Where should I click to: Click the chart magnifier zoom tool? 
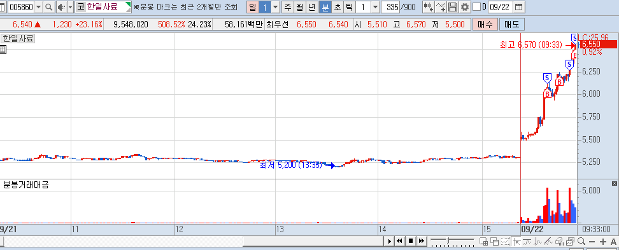581,241
